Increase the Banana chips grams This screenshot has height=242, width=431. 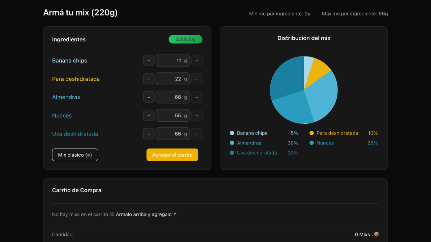[197, 61]
